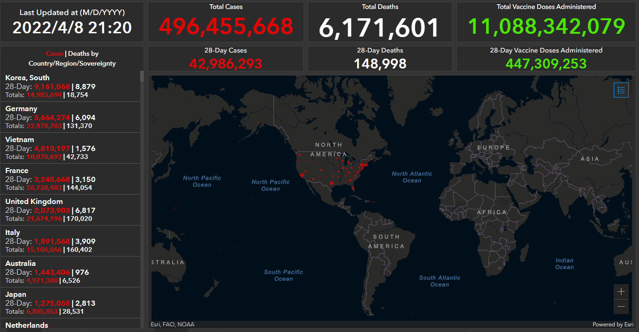Click the Esri, FAO, NOAA attribution text
The width and height of the screenshot is (639, 332).
tap(173, 324)
